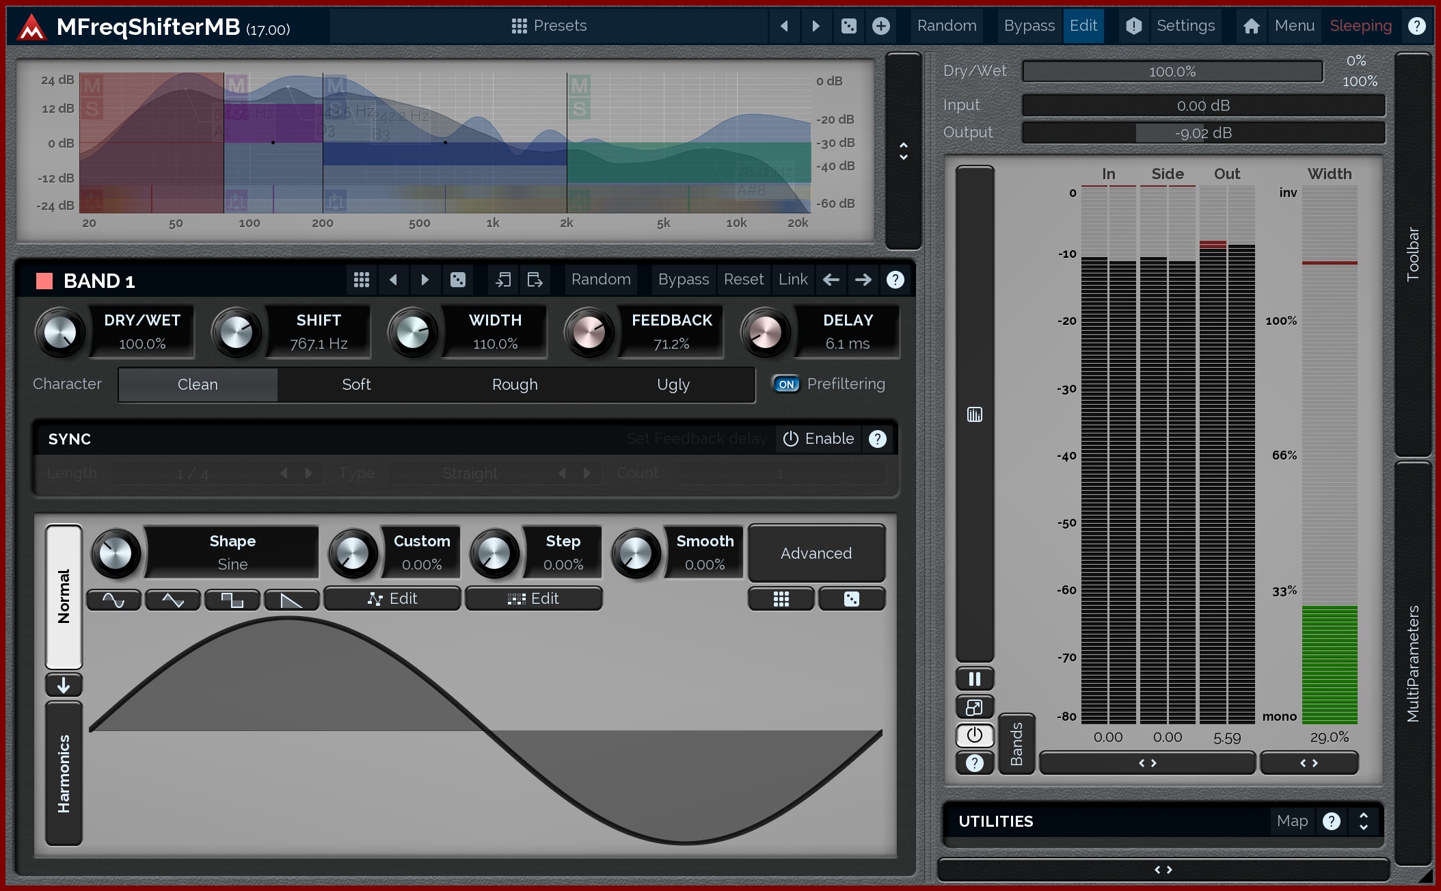This screenshot has width=1441, height=891.
Task: Click the triangle wave shape icon
Action: (x=173, y=600)
